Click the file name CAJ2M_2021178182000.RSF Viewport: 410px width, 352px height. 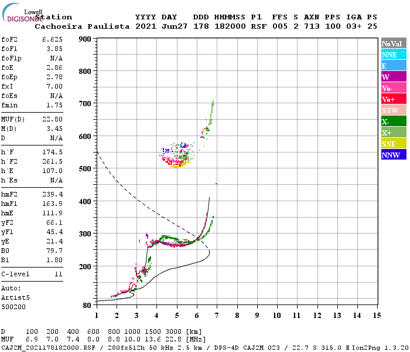tap(48, 347)
